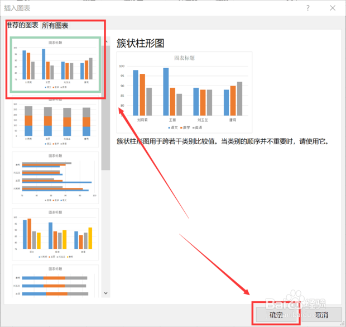Click the chart list scrollbar thumb
Image resolution: width=346 pixels, height=327 pixels.
coord(105,108)
